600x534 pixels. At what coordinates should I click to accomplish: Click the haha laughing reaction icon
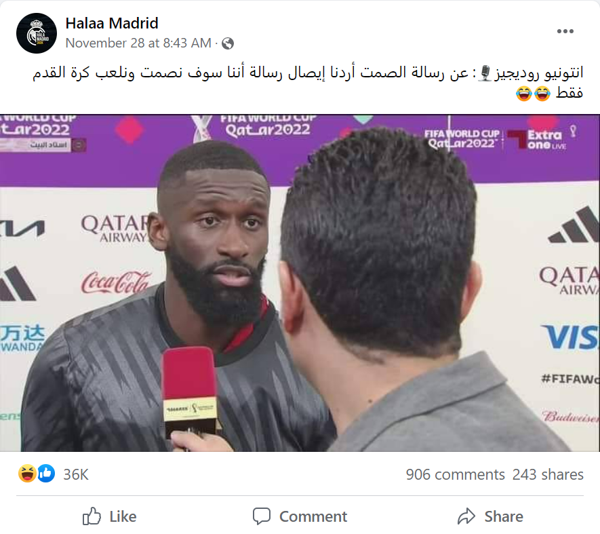(27, 474)
